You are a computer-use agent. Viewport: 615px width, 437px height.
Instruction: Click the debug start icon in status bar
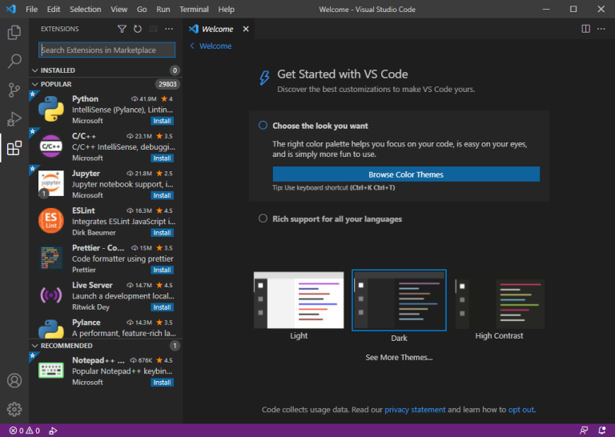53,431
